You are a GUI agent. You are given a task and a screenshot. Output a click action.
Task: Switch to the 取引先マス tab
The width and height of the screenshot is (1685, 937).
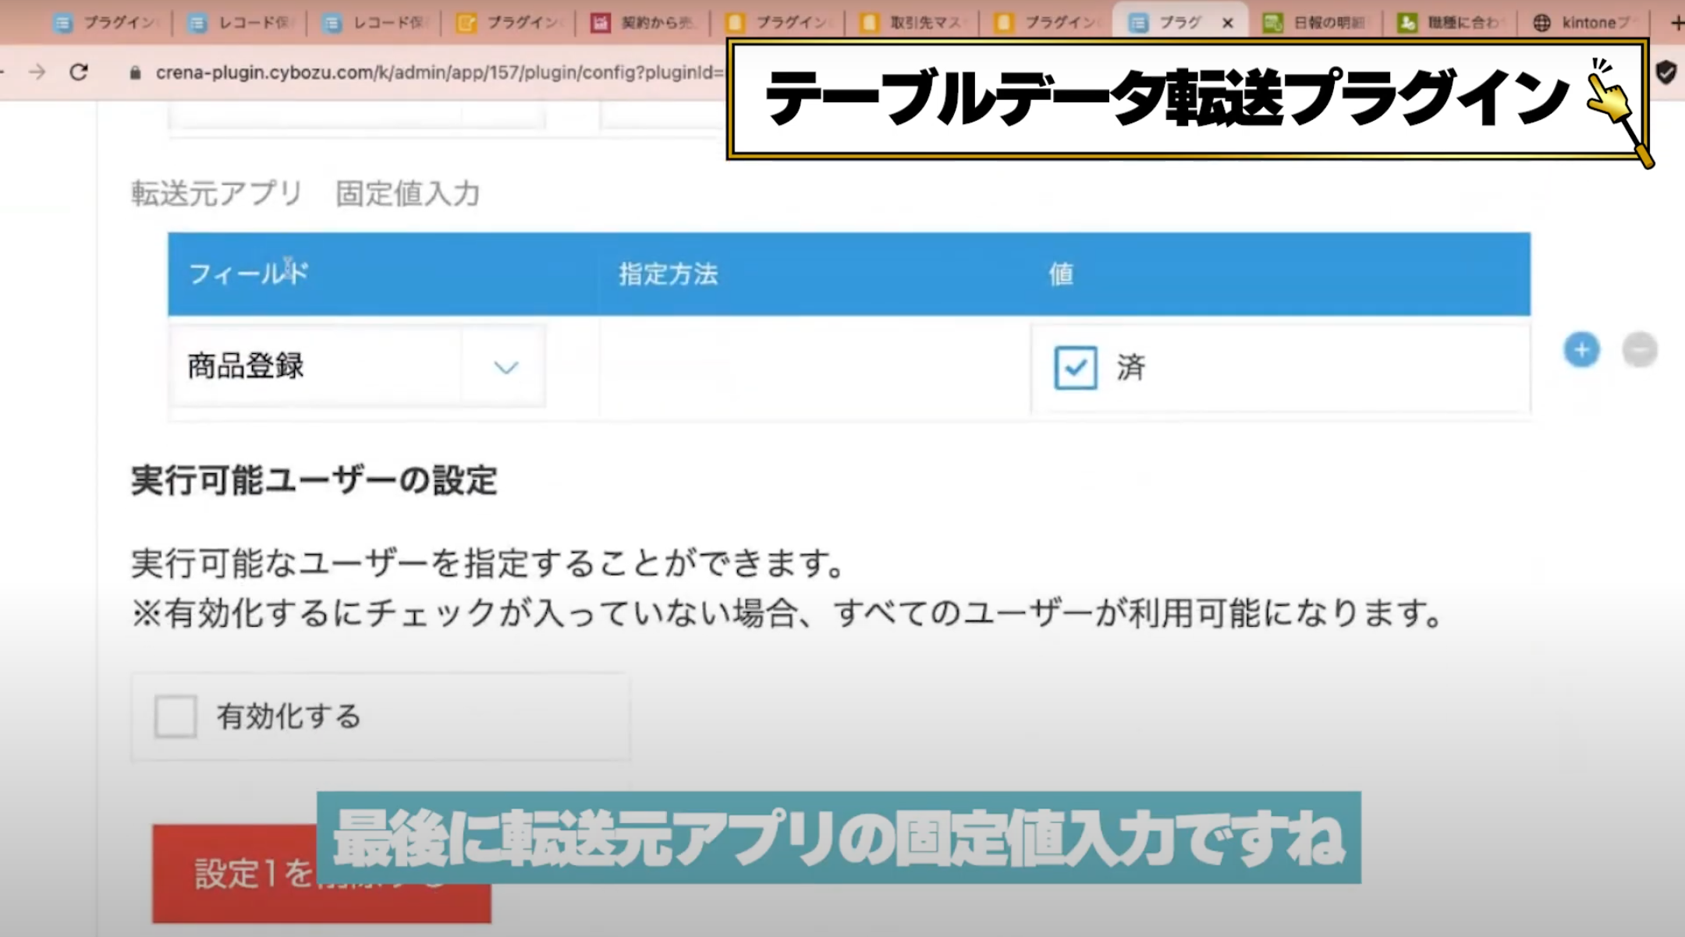[x=912, y=23]
